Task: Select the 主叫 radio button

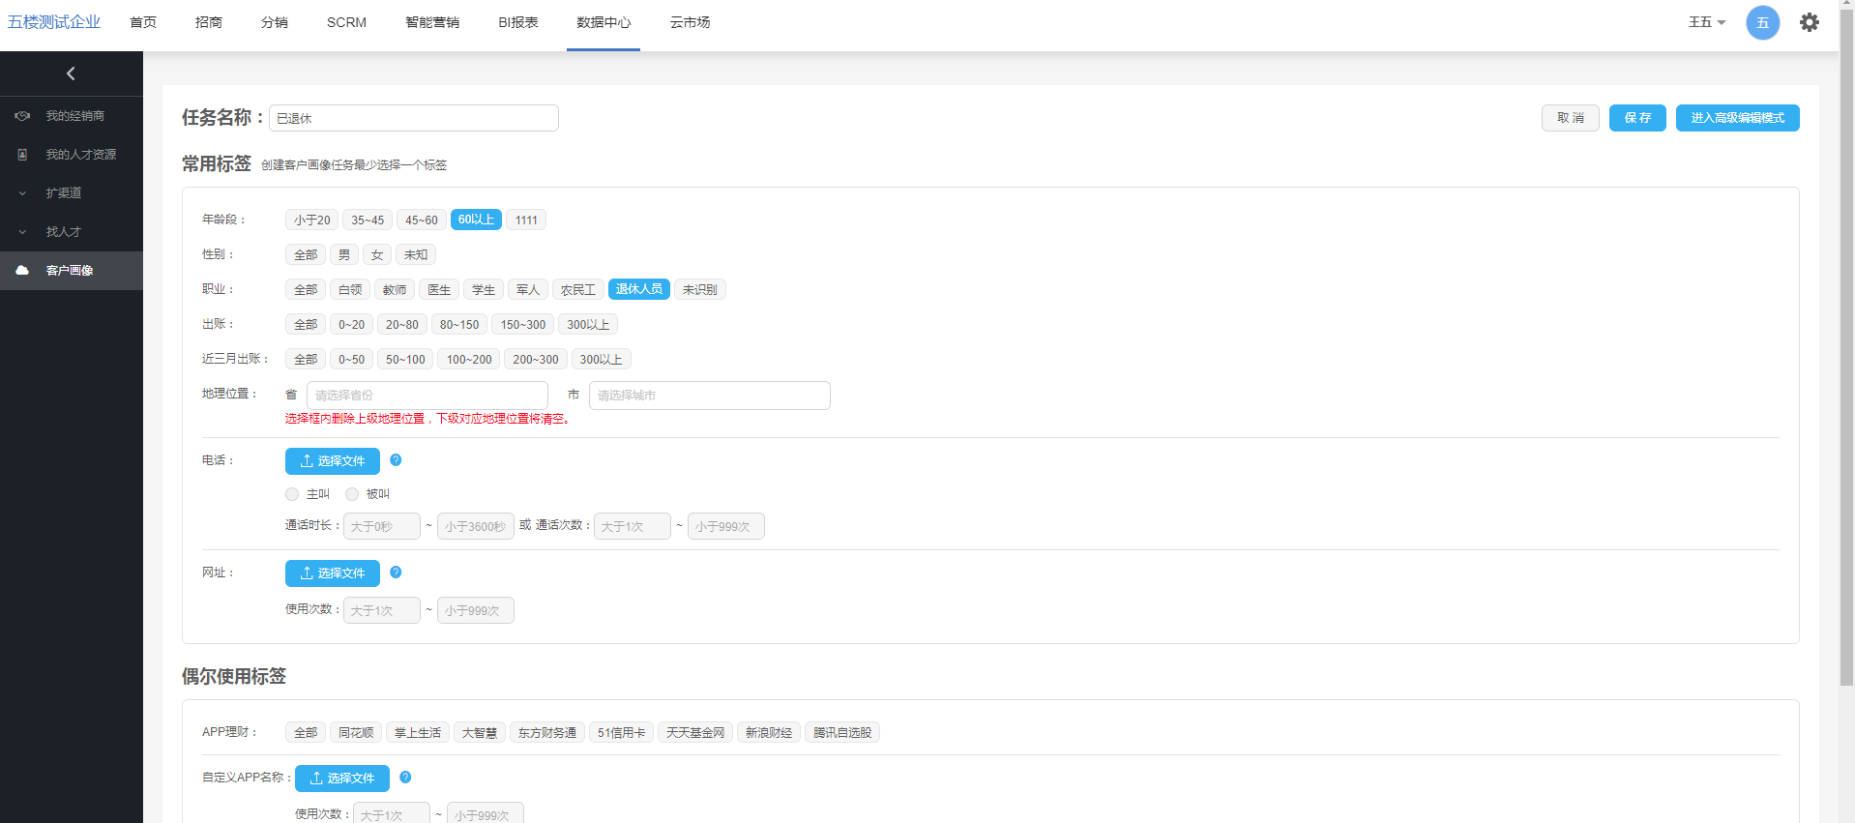Action: point(292,494)
